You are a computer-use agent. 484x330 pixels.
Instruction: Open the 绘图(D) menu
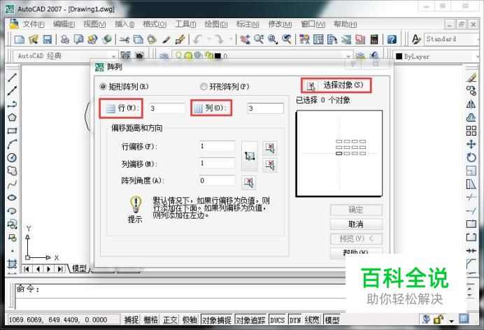(x=216, y=24)
